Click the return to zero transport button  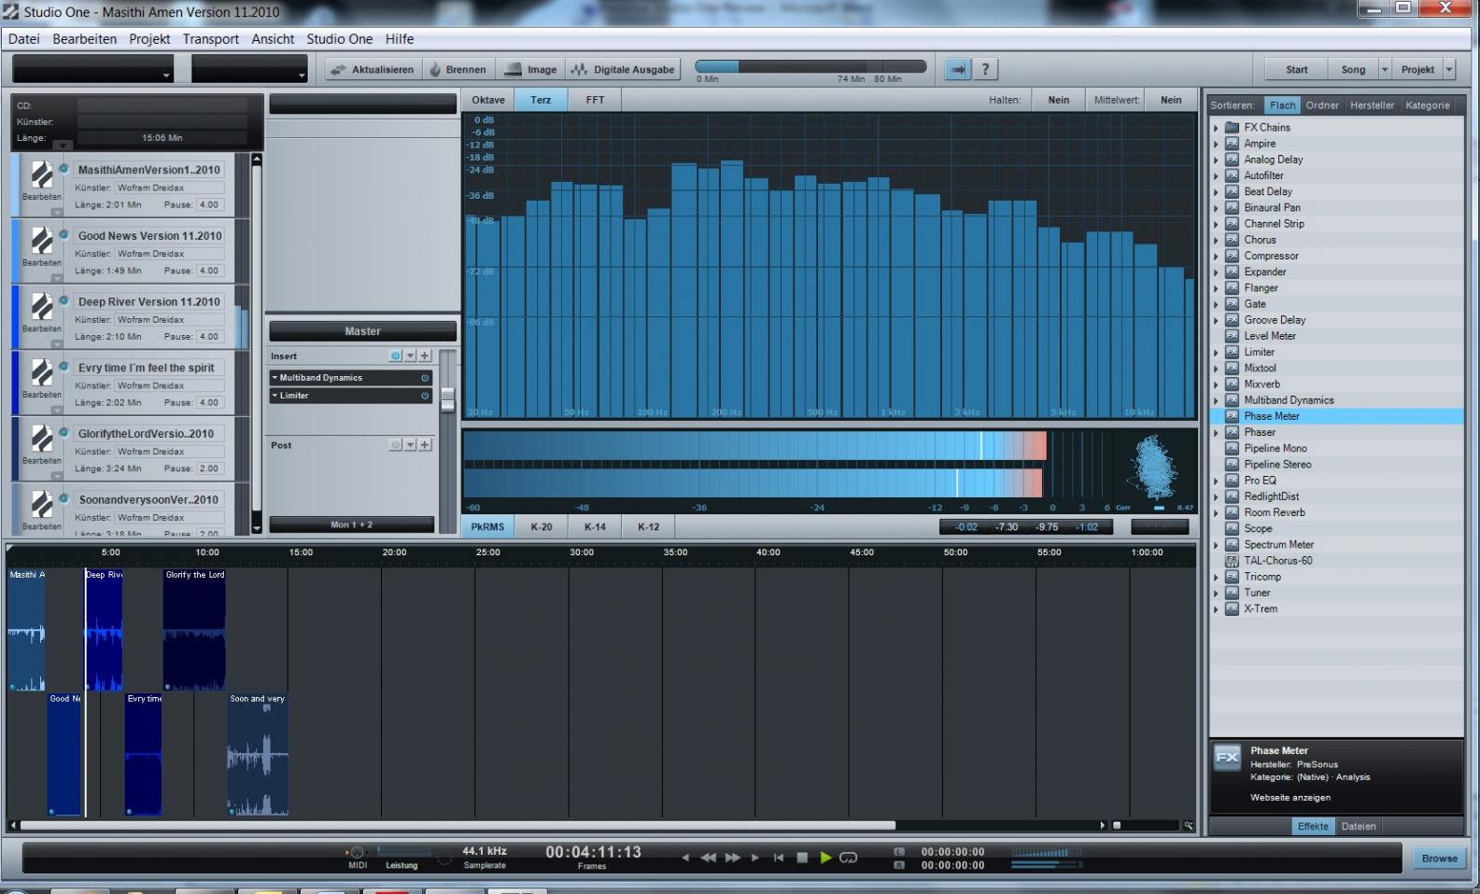pyautogui.click(x=779, y=858)
